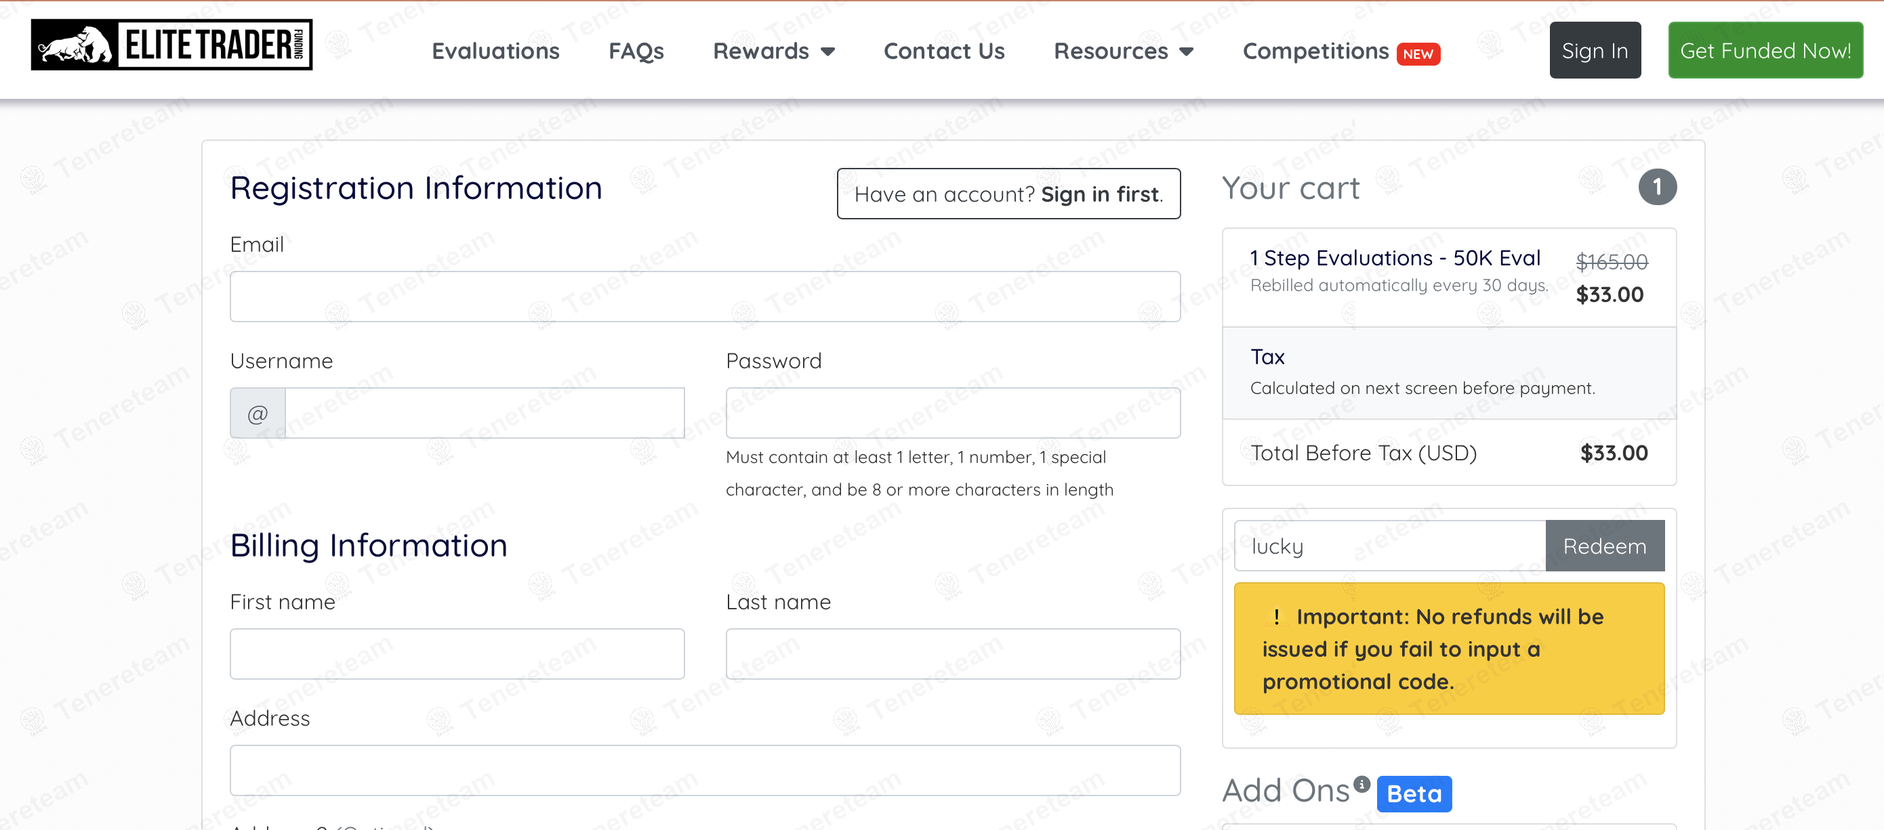
Task: Click the promo code field containing lucky
Action: coord(1389,546)
